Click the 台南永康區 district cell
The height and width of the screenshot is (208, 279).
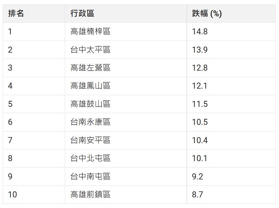click(x=90, y=122)
